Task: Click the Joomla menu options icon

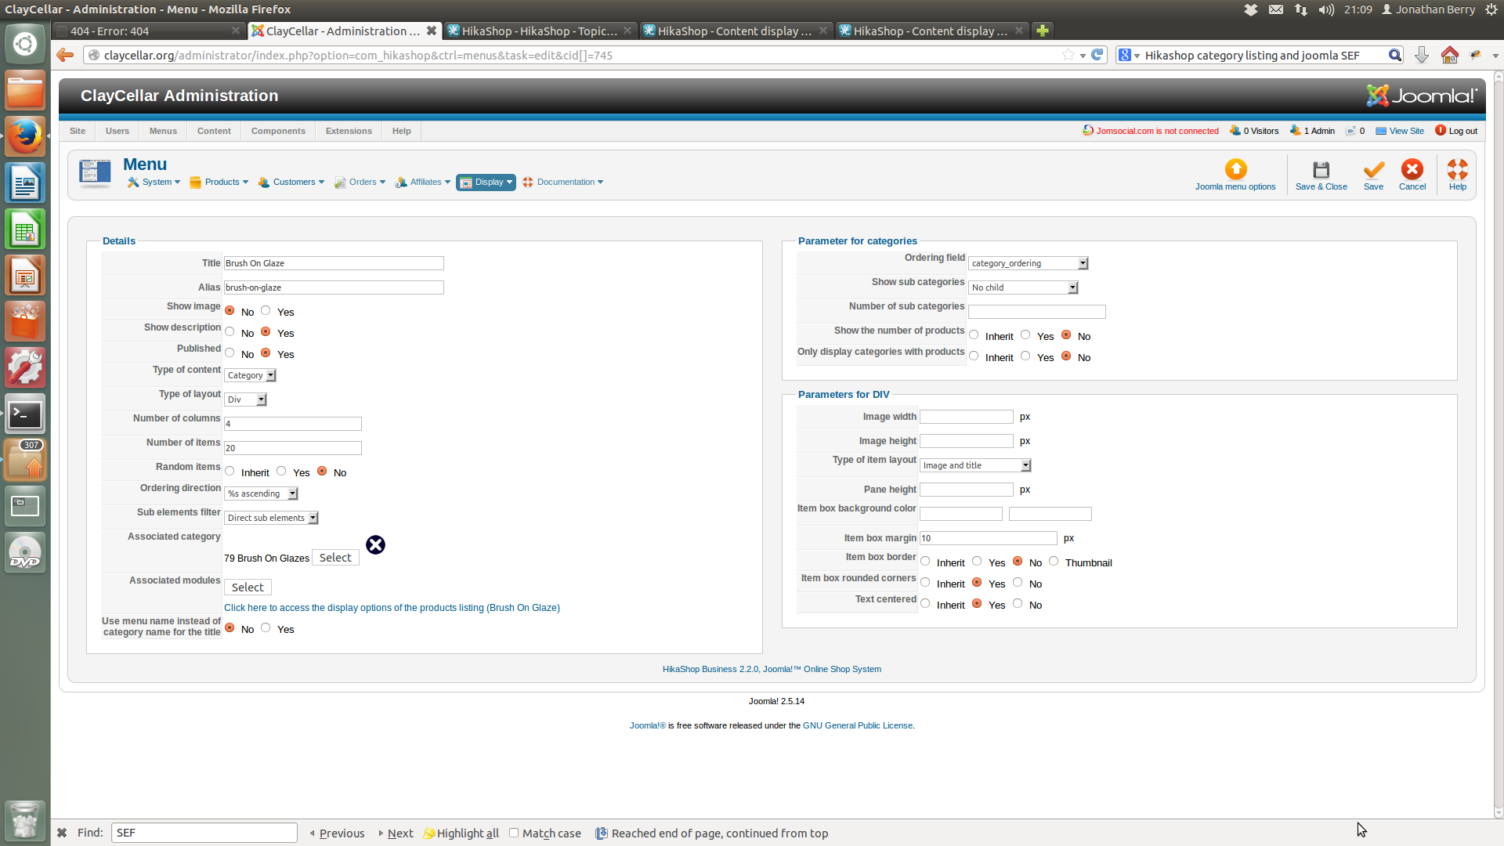Action: (1235, 170)
